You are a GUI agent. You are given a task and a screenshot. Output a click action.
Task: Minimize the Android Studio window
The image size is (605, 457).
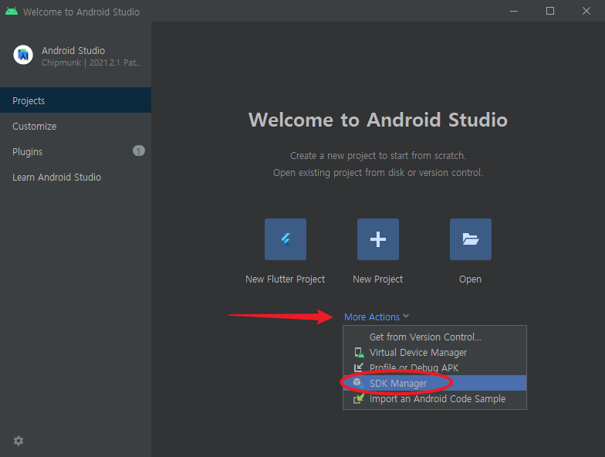pyautogui.click(x=514, y=11)
